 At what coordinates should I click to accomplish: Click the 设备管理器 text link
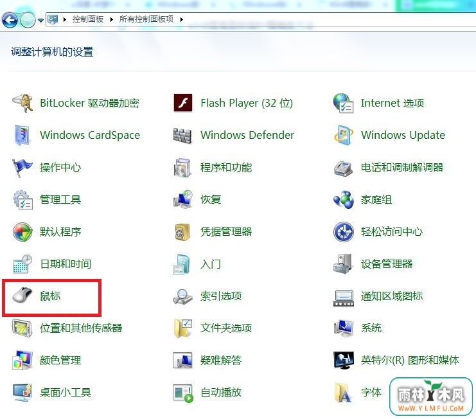387,264
